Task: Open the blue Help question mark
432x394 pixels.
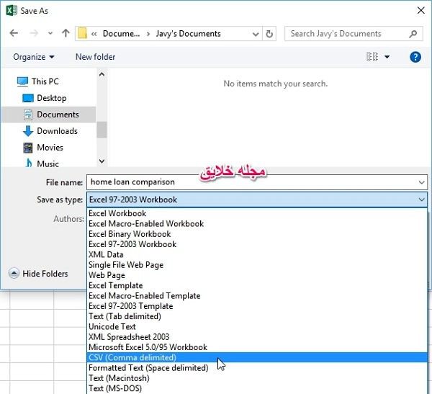Action: (x=415, y=57)
